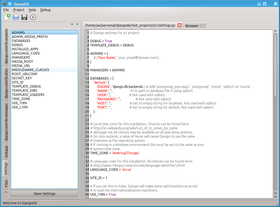
Task: Select SECRET_KEY in the settings list
Action: (x=44, y=78)
